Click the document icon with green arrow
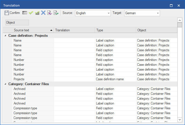 [56, 13]
